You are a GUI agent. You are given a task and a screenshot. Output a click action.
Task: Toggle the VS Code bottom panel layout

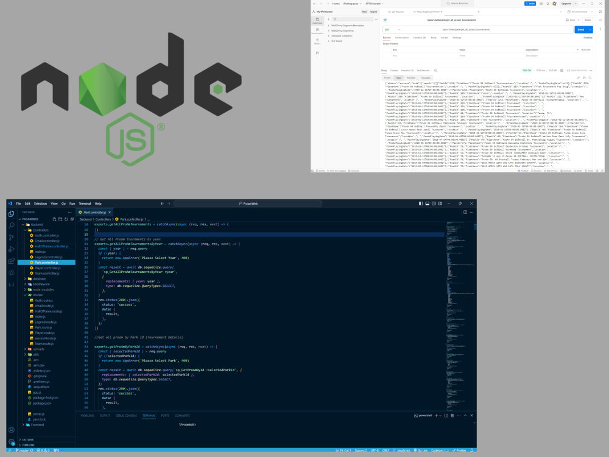[428, 204]
